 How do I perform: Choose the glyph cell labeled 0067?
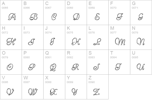coord(54,12)
